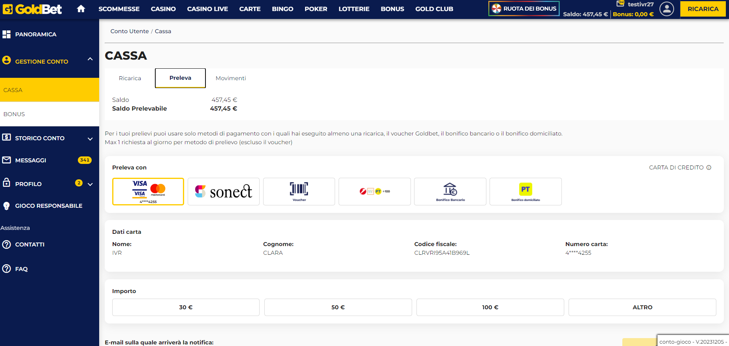The image size is (729, 346).
Task: Open Cassa in the sidebar
Action: click(x=49, y=90)
